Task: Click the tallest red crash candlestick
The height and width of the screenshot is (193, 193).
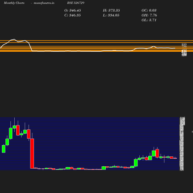Action: (32, 153)
